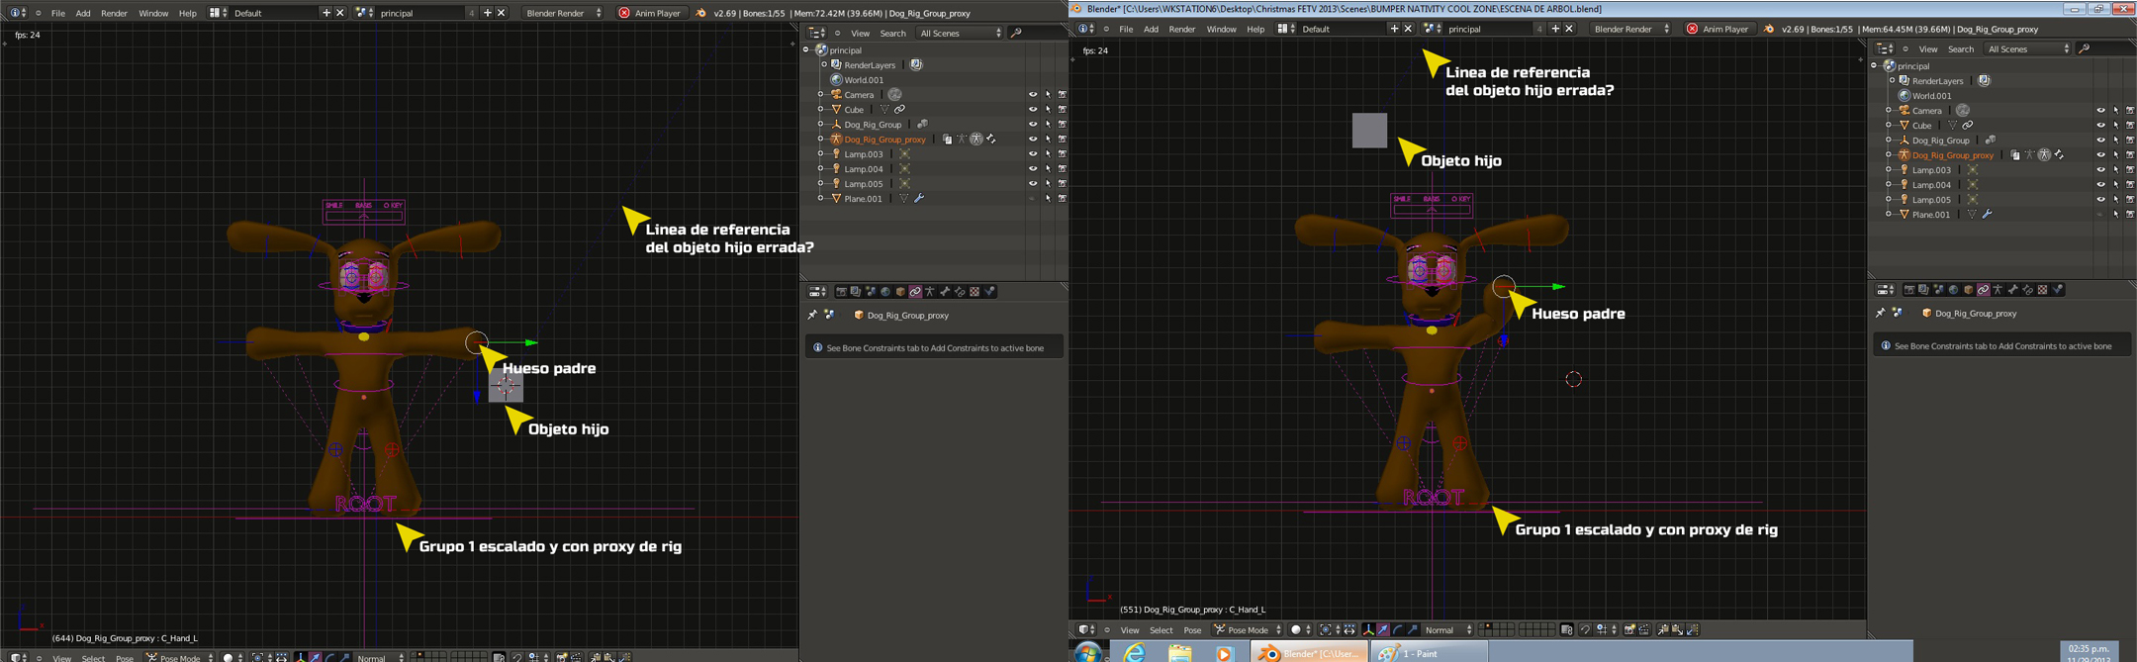The width and height of the screenshot is (2137, 662).
Task: Open Help menu in right Blender window
Action: tap(1255, 29)
